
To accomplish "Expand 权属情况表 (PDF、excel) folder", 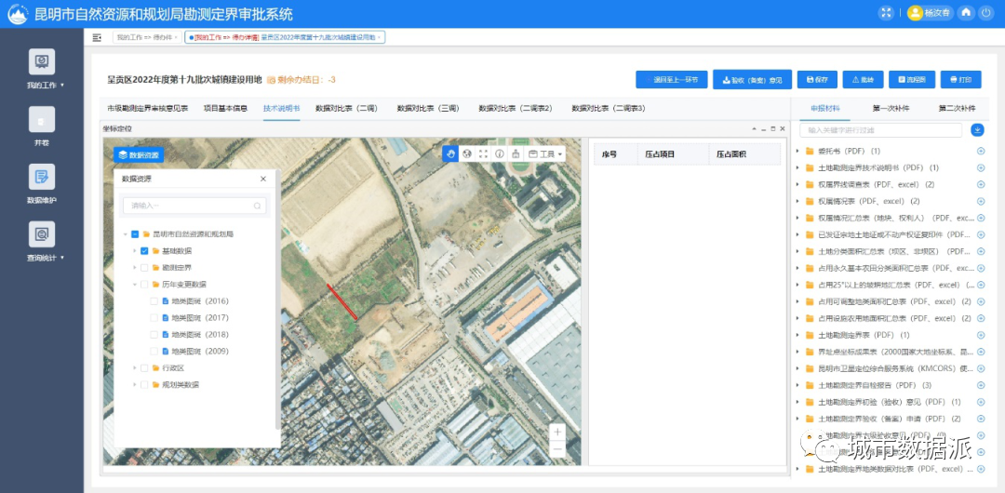I will tap(797, 201).
